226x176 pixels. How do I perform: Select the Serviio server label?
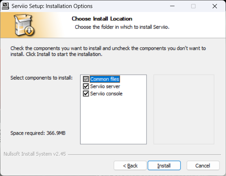tap(105, 86)
